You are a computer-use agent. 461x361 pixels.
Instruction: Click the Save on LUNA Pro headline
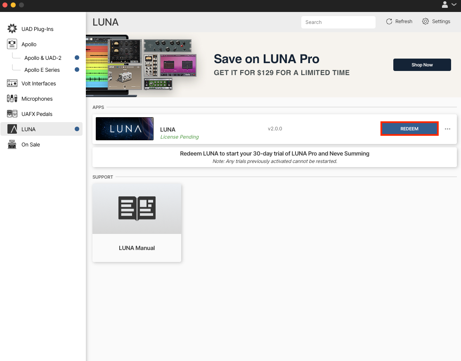coord(266,59)
